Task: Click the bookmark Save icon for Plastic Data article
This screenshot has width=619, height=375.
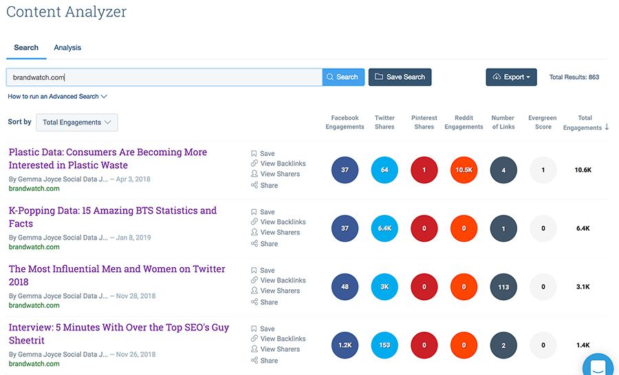Action: (254, 154)
